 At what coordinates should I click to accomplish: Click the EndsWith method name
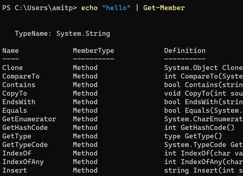pos(19,102)
